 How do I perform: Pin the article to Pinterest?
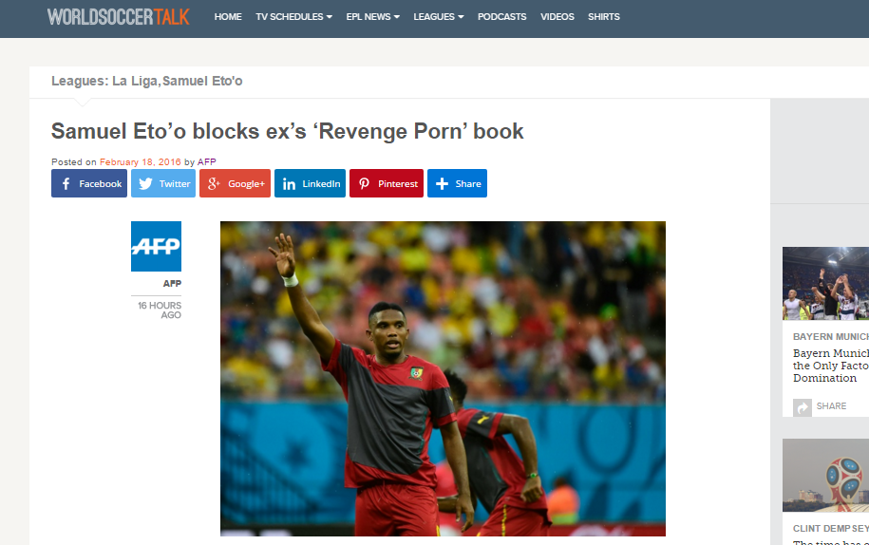click(387, 183)
